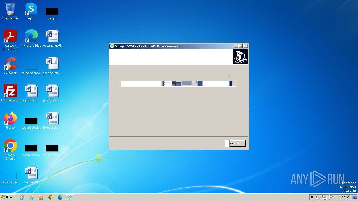
Task: Select the hertree.rtf document icon
Action: pyautogui.click(x=31, y=175)
